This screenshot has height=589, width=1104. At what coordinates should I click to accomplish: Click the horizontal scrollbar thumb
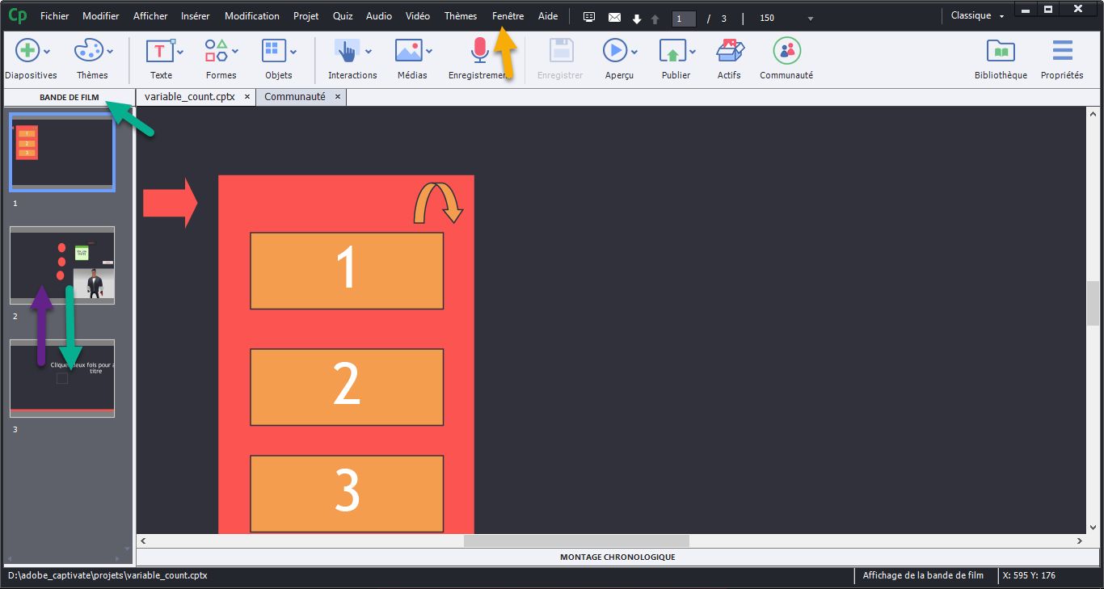(x=575, y=541)
